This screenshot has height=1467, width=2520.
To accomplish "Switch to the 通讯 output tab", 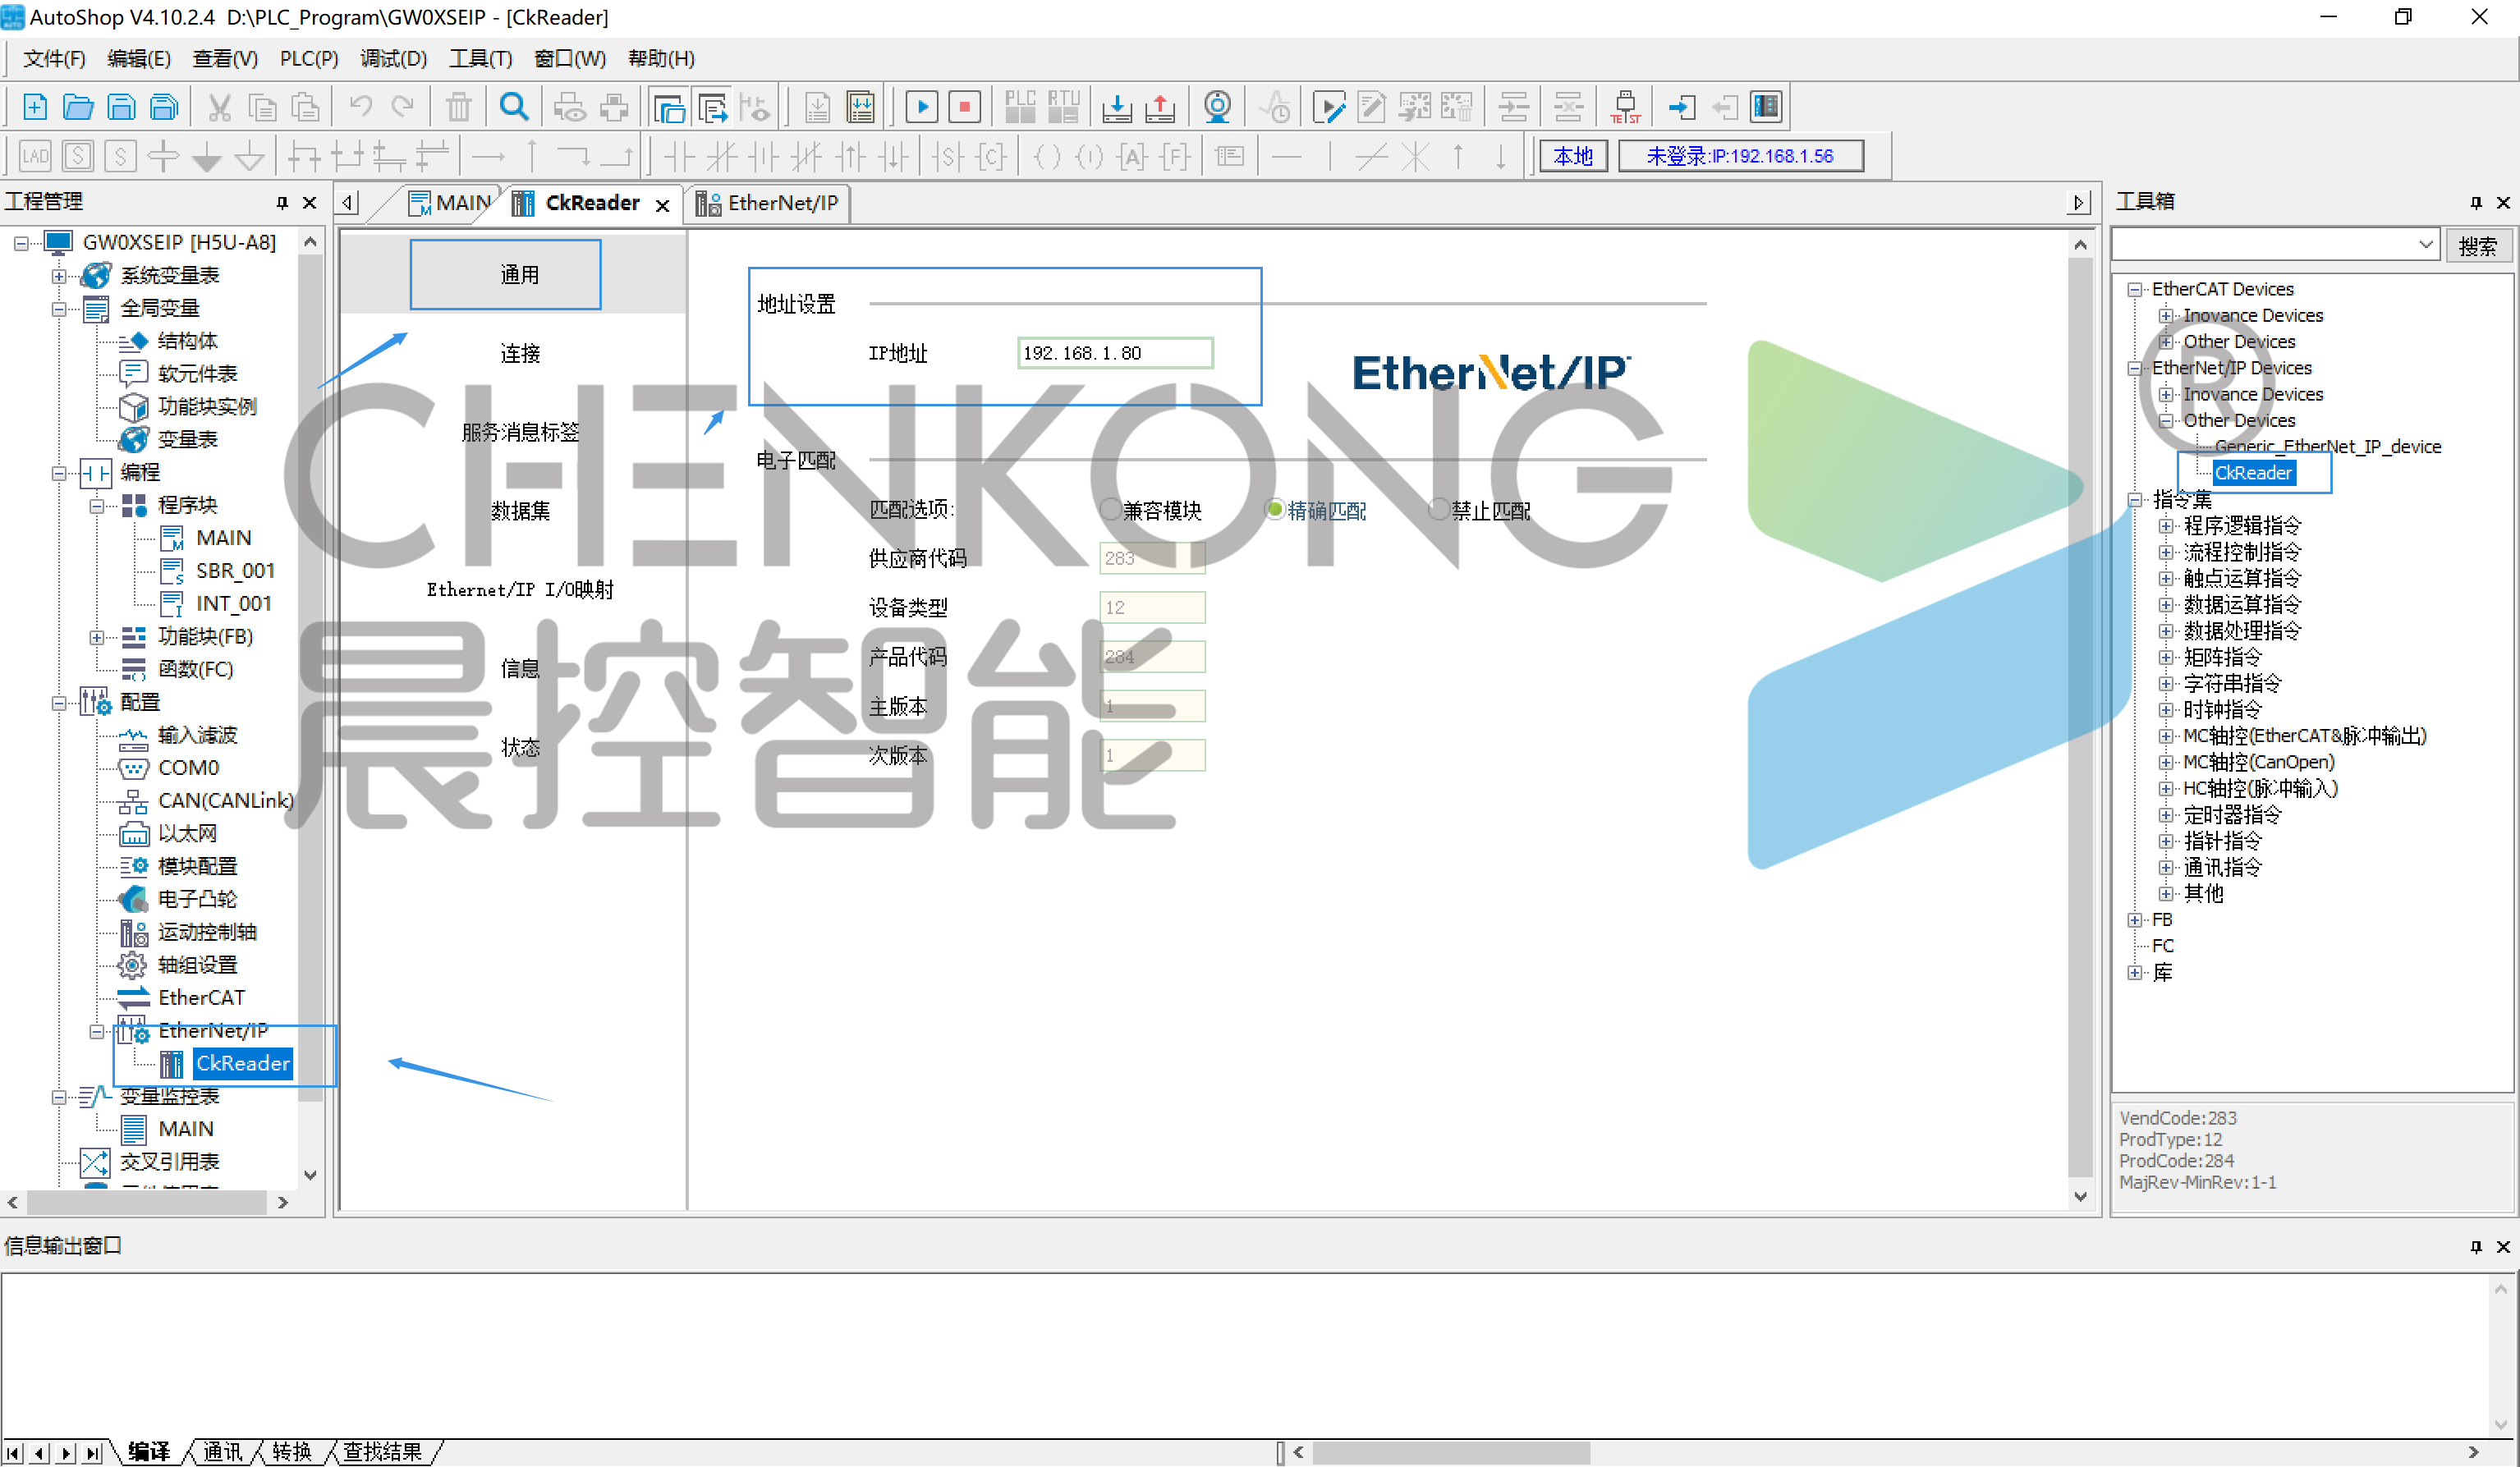I will pos(223,1452).
